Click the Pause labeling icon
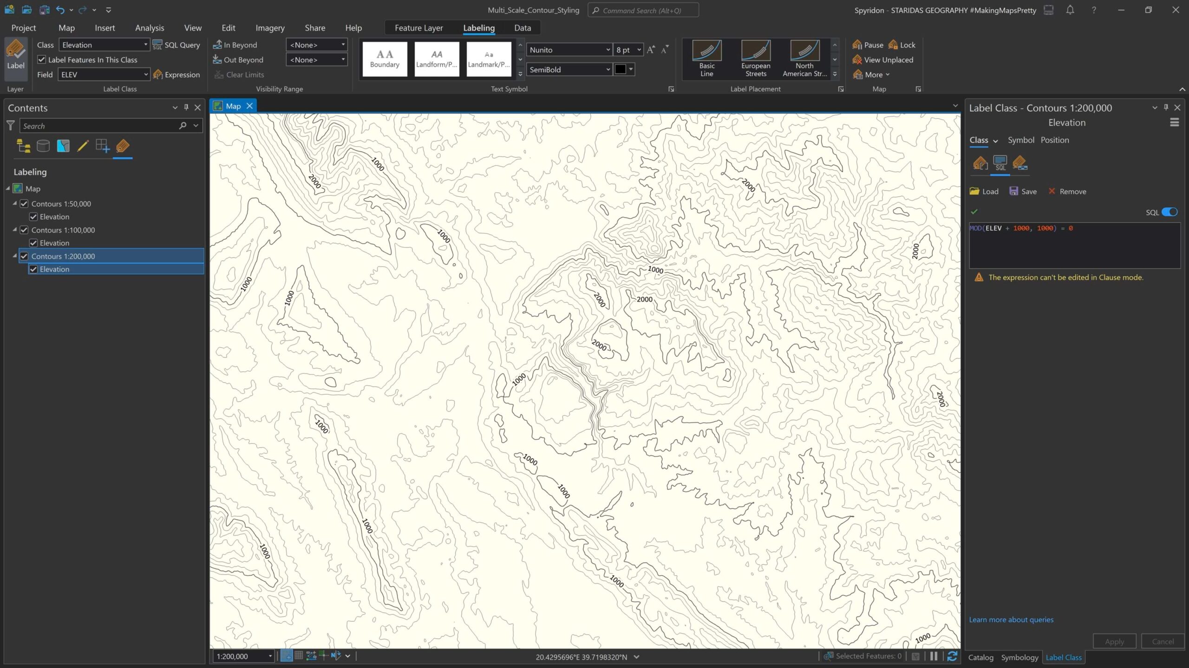Image resolution: width=1189 pixels, height=668 pixels. tap(868, 45)
